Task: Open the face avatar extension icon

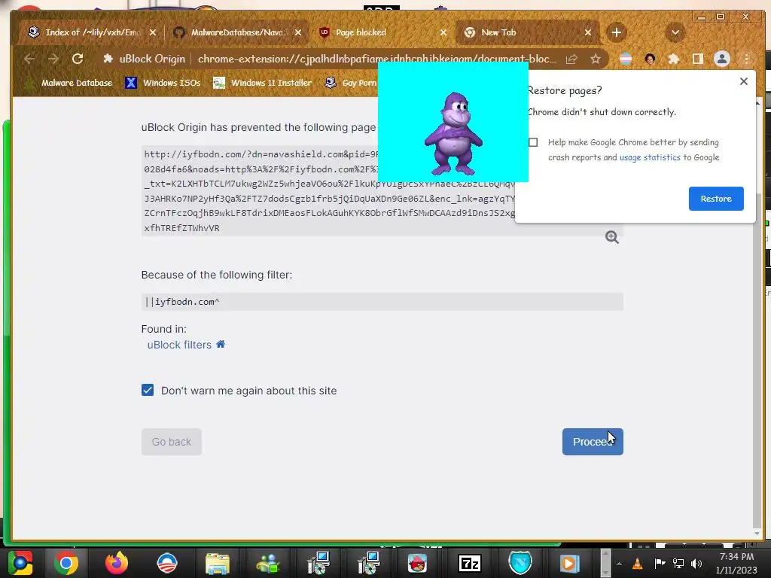Action: coord(650,59)
